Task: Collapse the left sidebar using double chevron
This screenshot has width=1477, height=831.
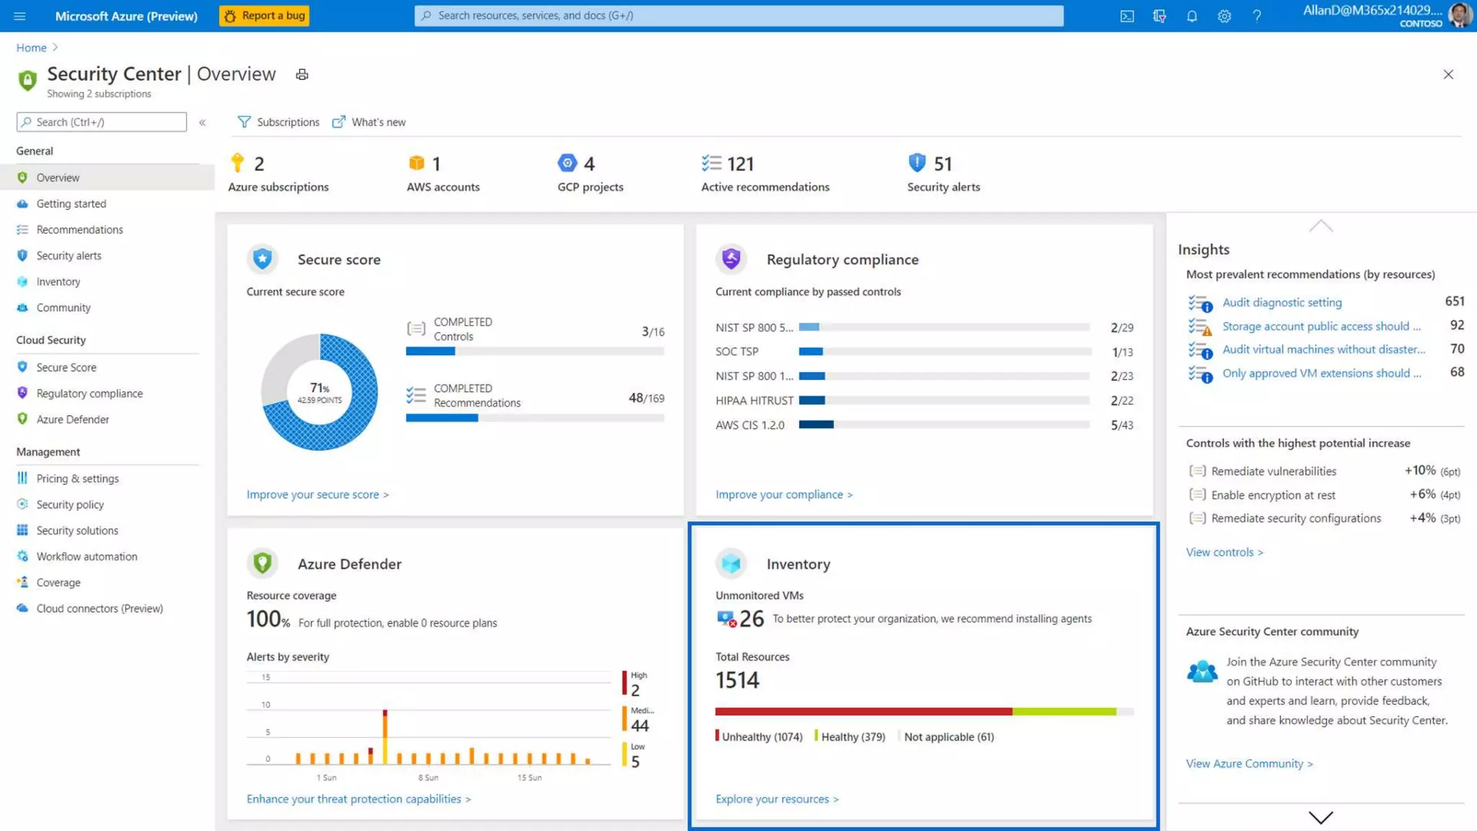Action: point(203,123)
